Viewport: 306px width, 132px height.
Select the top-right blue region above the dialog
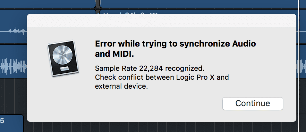199,4
